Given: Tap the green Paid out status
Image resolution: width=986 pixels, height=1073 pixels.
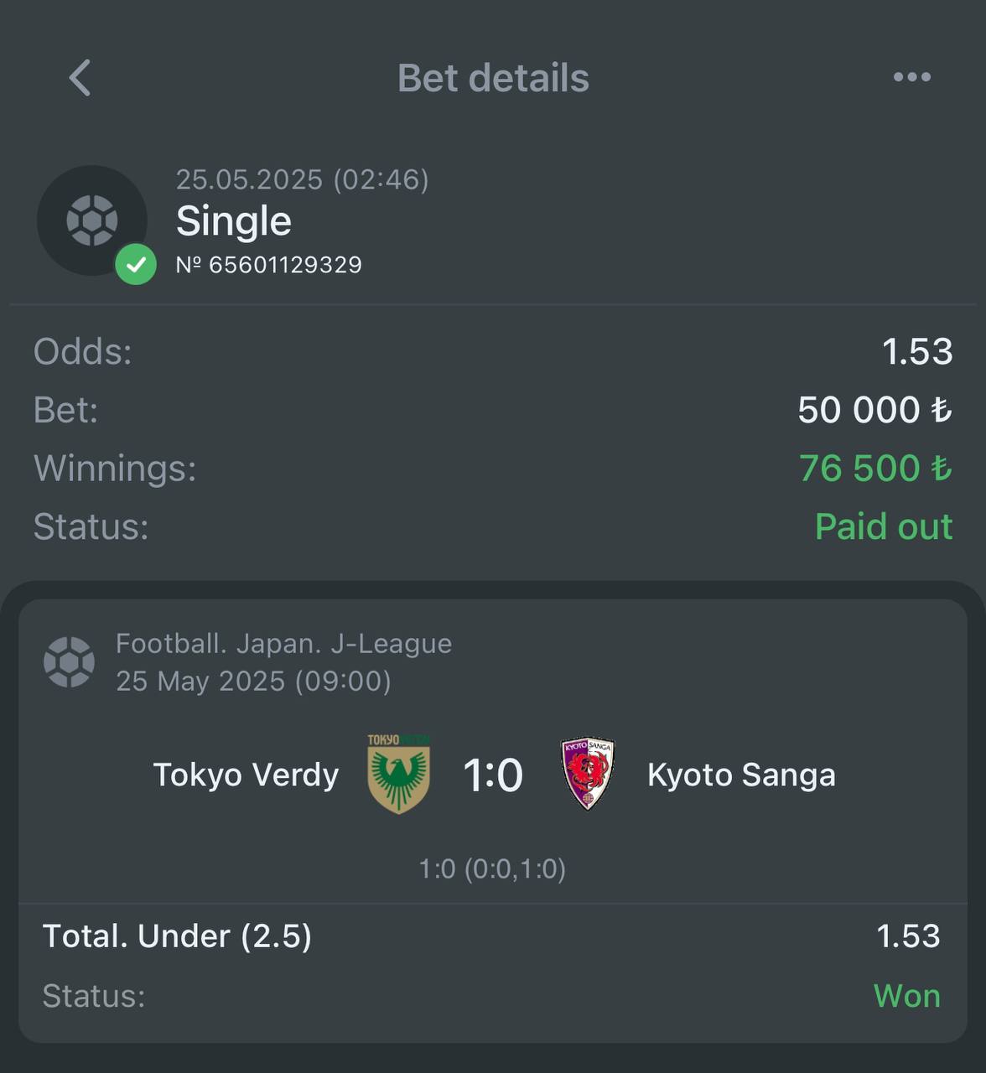Looking at the screenshot, I should point(884,526).
